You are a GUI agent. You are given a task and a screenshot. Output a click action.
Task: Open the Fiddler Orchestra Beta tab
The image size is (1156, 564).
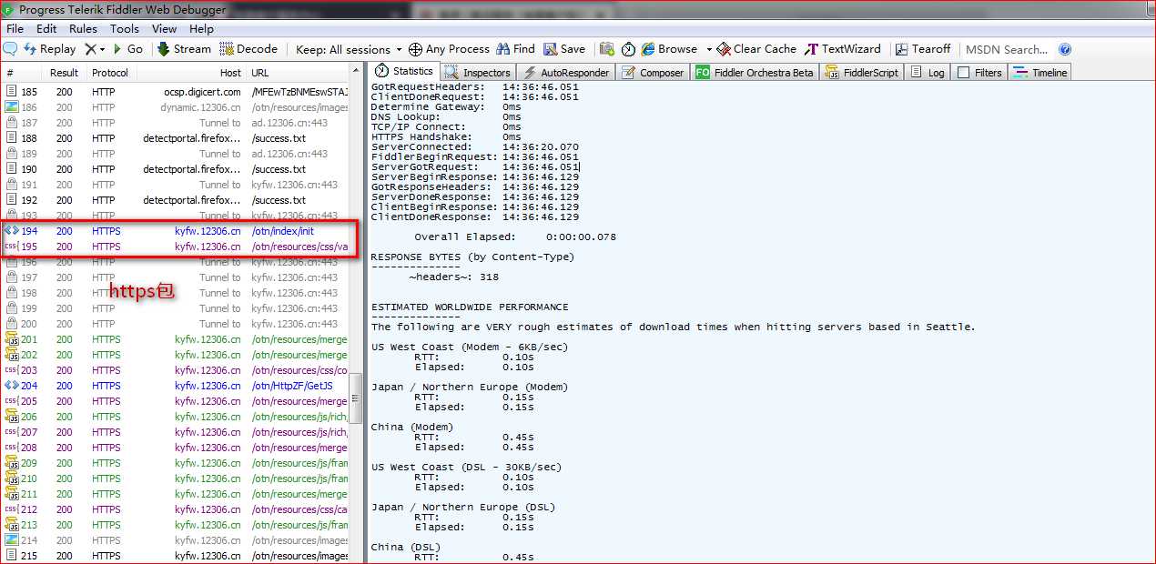pos(755,73)
